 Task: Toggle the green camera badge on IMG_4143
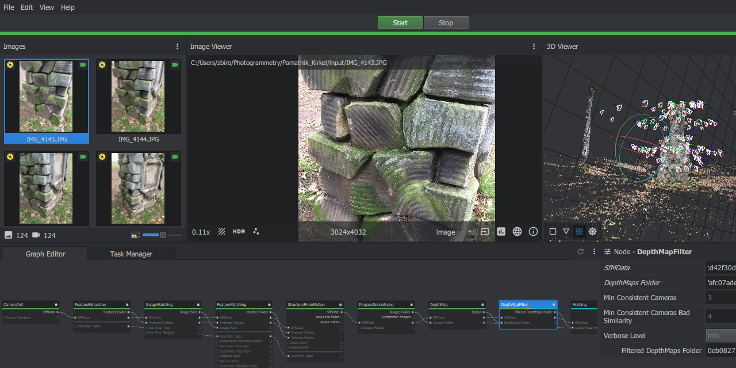(83, 65)
